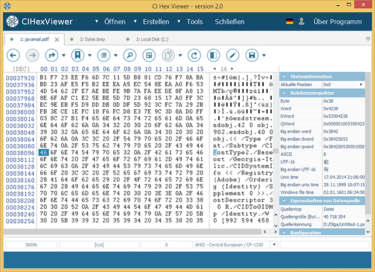The width and height of the screenshot is (375, 272).
Task: Open the tab list overflow dropdown
Action: pos(368,39)
